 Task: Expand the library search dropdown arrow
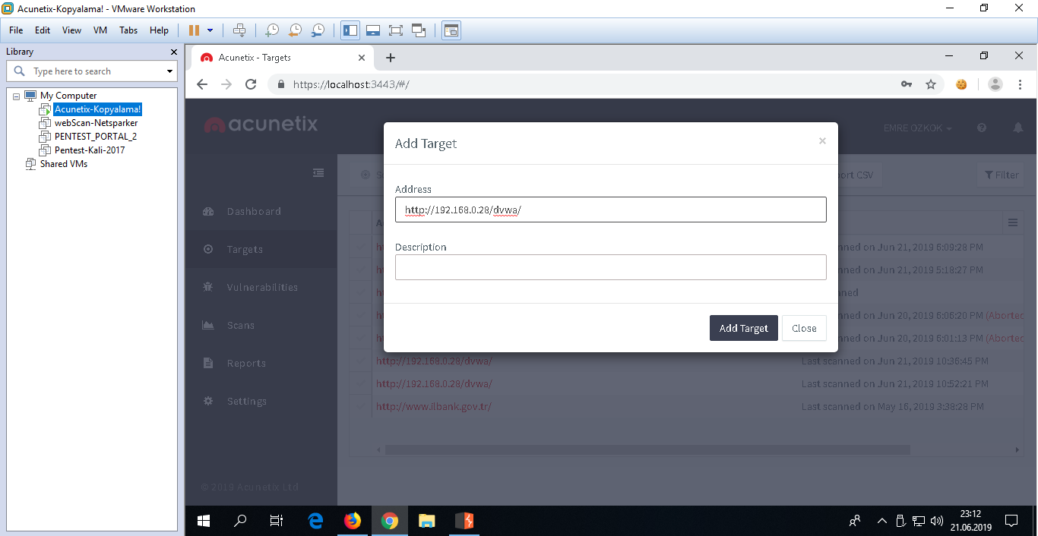click(x=169, y=71)
